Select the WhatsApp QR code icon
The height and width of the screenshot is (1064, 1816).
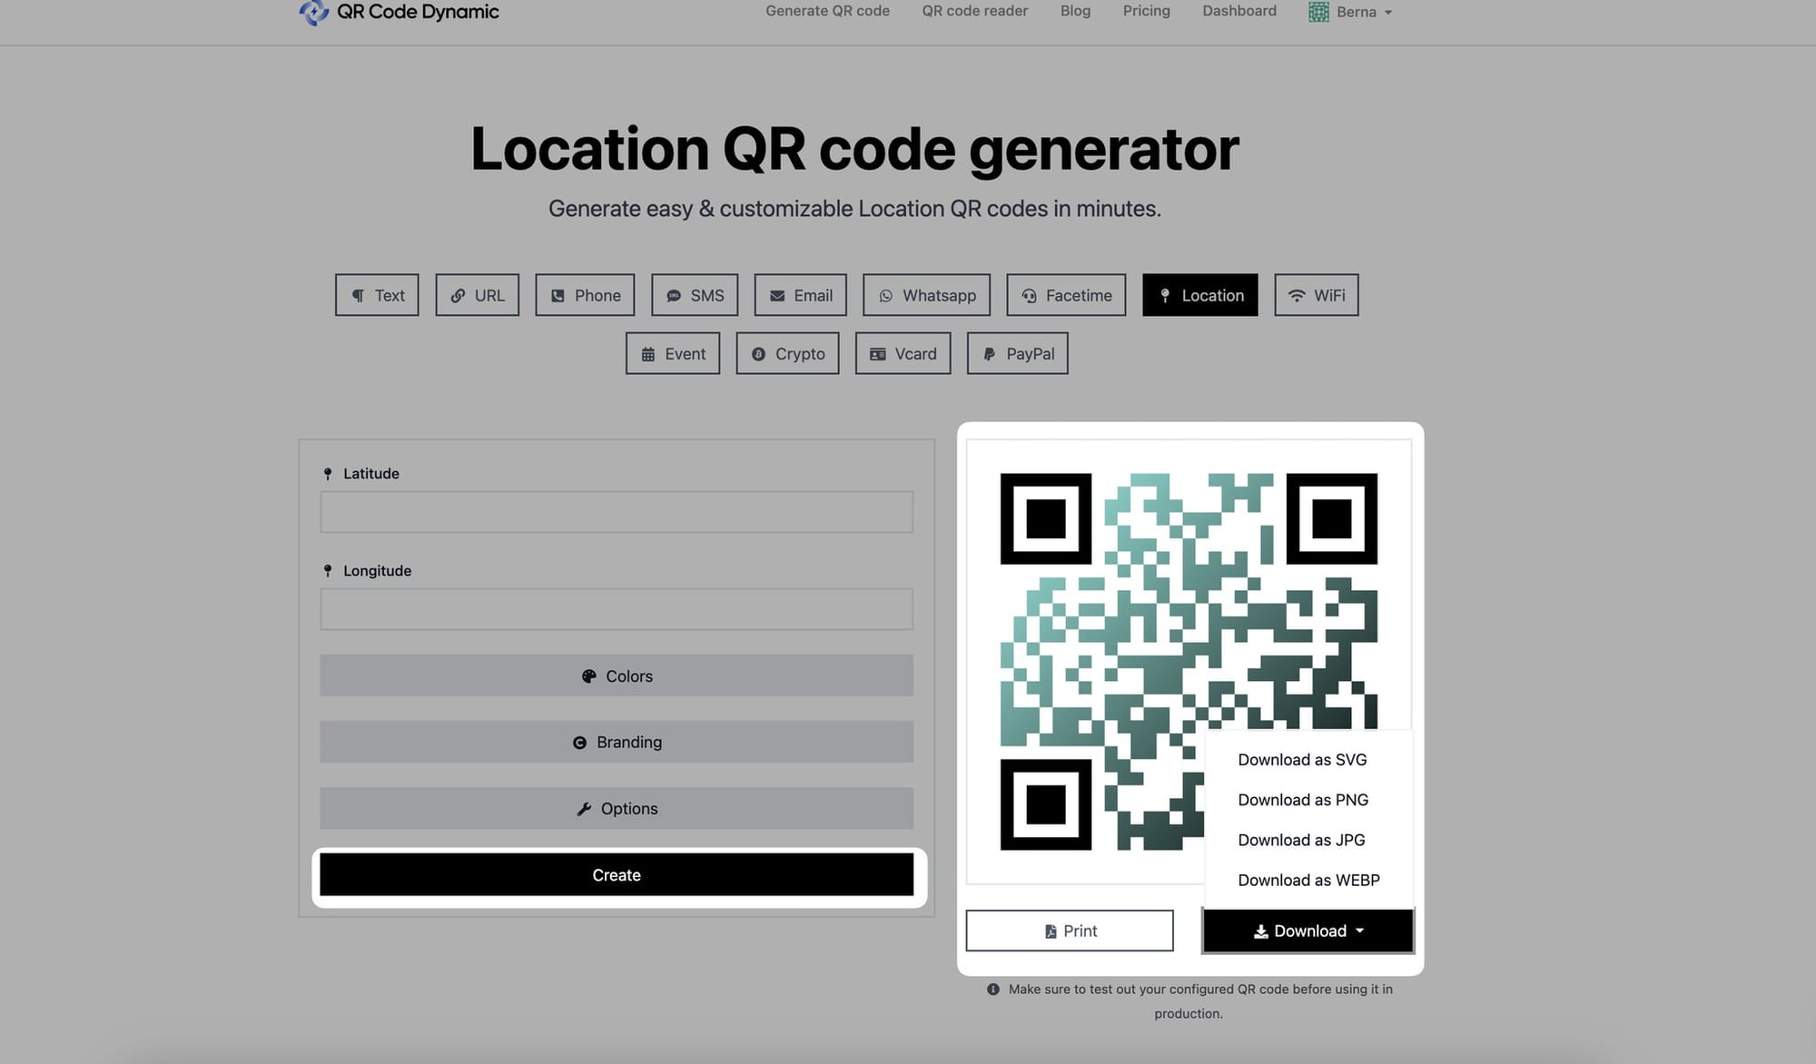(x=884, y=295)
